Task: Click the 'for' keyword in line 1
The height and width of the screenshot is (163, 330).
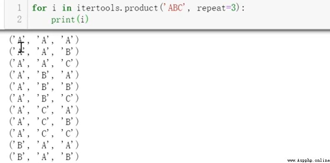Action: [x=40, y=8]
